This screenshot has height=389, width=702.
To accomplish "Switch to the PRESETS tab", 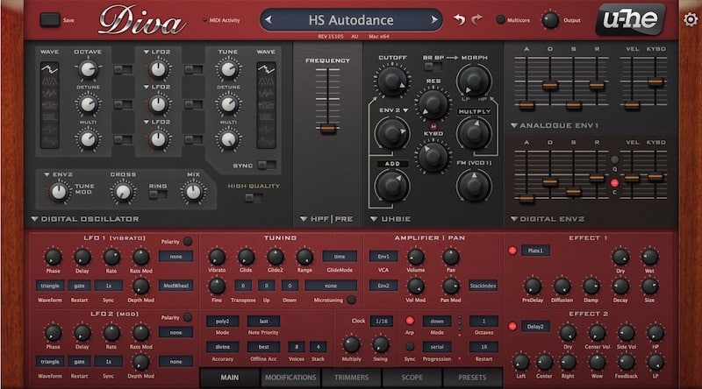I will [x=472, y=378].
